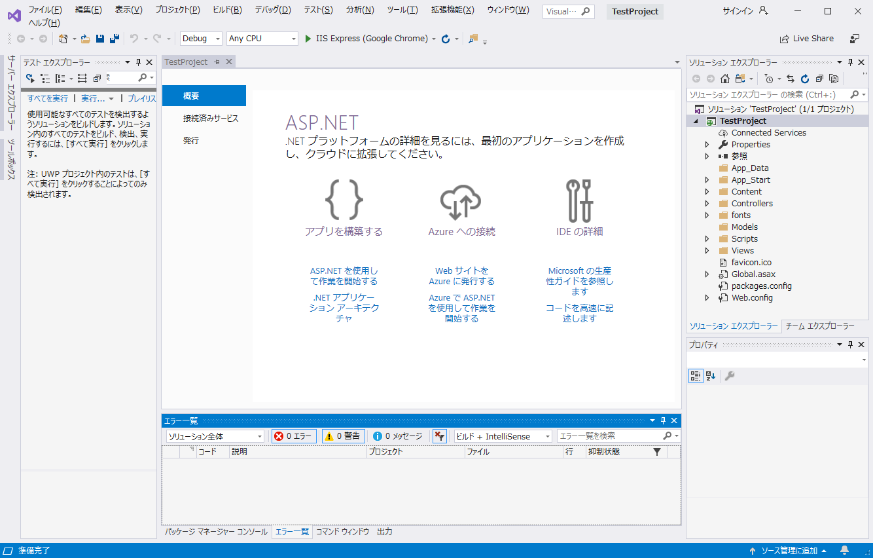Toggle the 0 エラー errors filter
This screenshot has height=558, width=873.
tap(294, 436)
